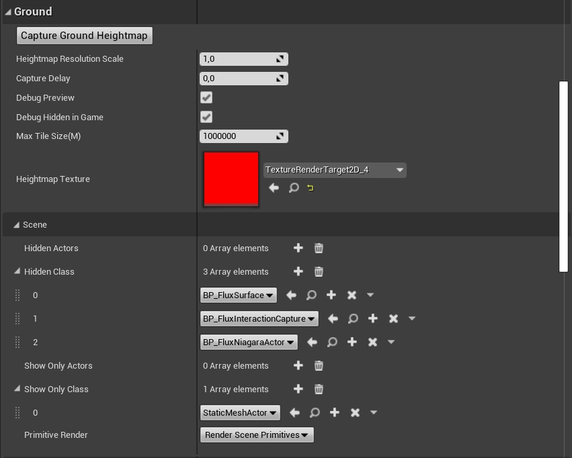The image size is (572, 458).
Task: Open the BP_FluxInteractionCapture class dropdown
Action: [x=259, y=319]
